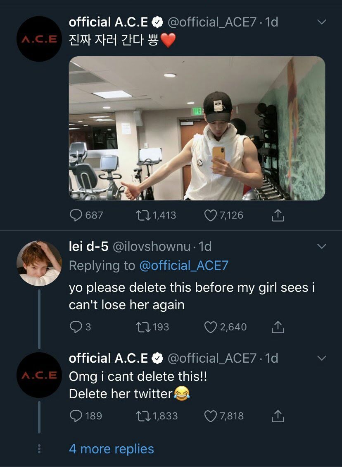
Task: Reply to lei d-5's comment
Action: pos(76,327)
